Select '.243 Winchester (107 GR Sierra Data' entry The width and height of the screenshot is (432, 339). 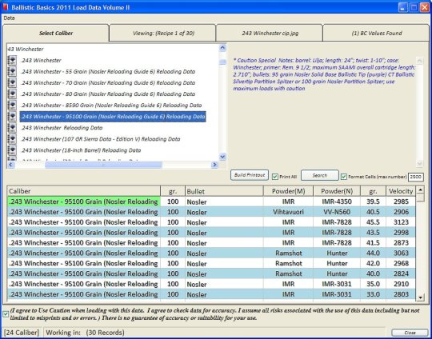coord(100,139)
